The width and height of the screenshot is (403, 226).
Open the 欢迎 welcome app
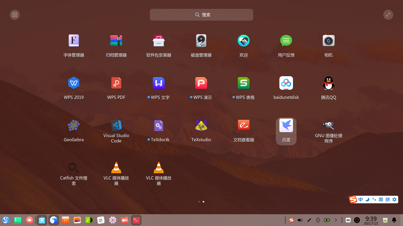tap(244, 41)
